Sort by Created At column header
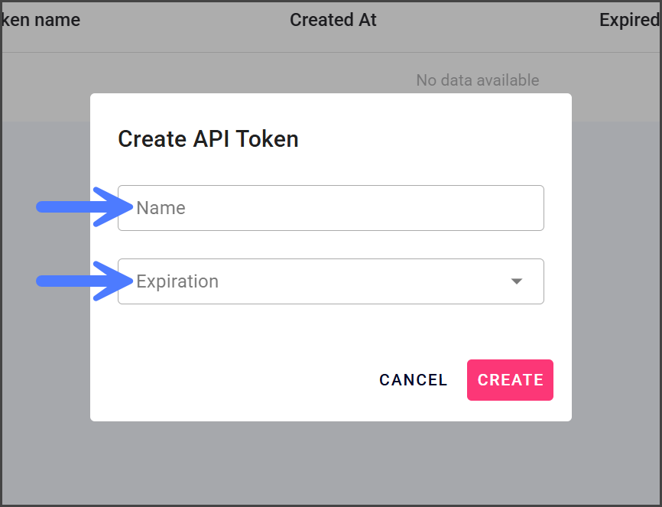 pos(333,20)
